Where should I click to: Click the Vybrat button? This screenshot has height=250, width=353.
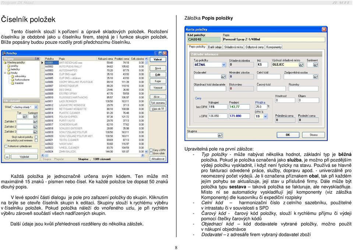click(158, 59)
